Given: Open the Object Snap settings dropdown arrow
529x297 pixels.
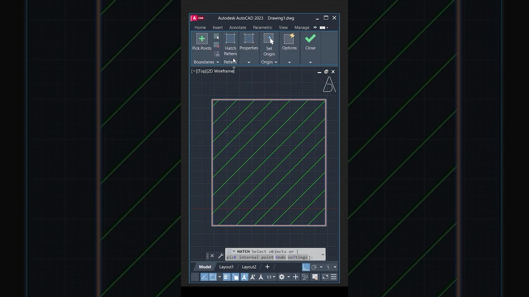Looking at the screenshot, I should point(219,277).
